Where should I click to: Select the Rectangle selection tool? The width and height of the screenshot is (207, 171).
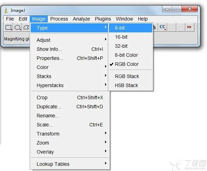(x=8, y=28)
